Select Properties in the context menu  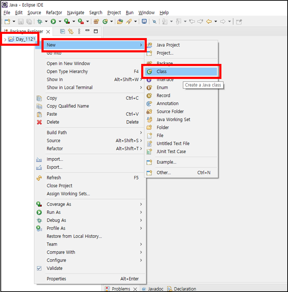[90, 279]
